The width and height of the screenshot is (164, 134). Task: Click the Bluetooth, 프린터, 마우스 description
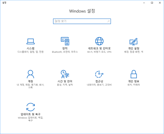pos(65,52)
